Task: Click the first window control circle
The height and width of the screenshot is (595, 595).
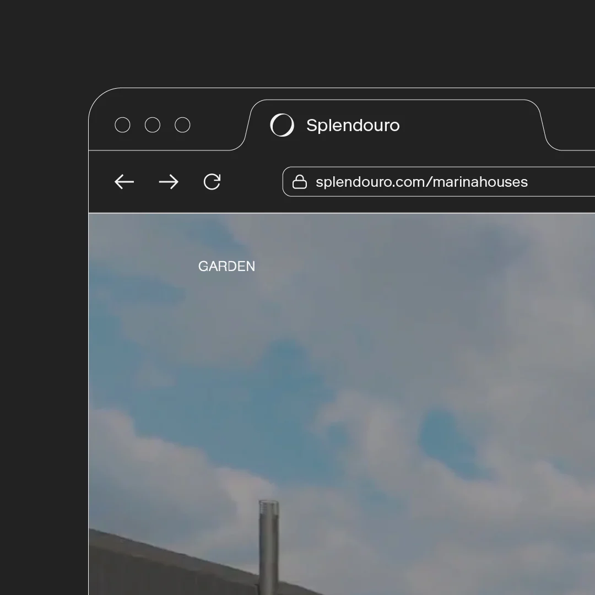Action: pyautogui.click(x=122, y=125)
